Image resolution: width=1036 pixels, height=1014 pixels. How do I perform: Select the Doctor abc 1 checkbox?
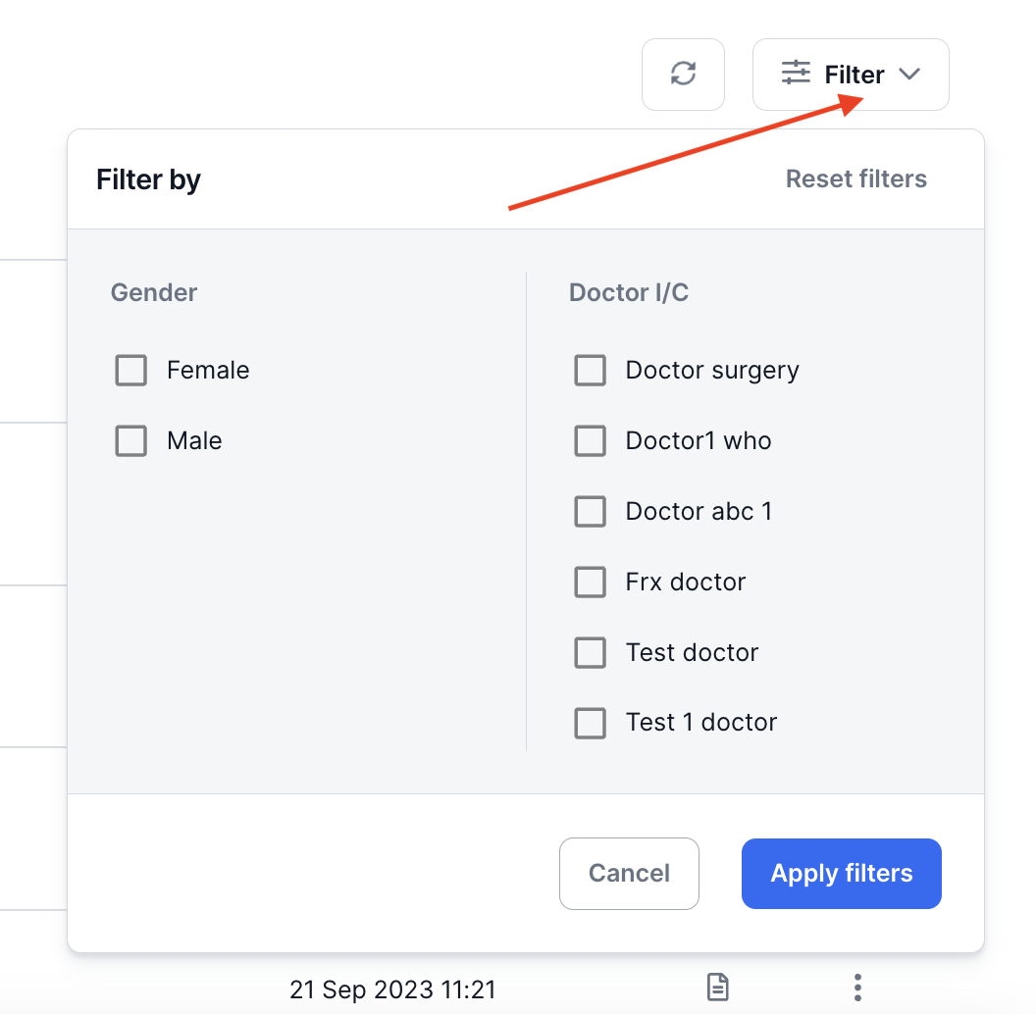pos(590,512)
